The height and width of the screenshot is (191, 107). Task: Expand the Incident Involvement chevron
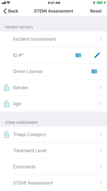pyautogui.click(x=100, y=39)
